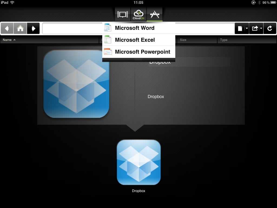Tap the Wi-Fi indicator in status bar
The image size is (277, 208).
pos(12,2)
